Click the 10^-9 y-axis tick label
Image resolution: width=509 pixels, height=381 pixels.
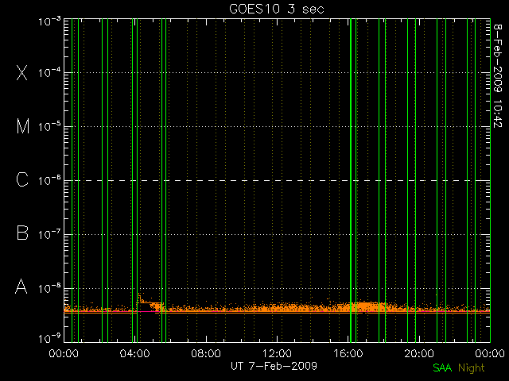(x=49, y=339)
